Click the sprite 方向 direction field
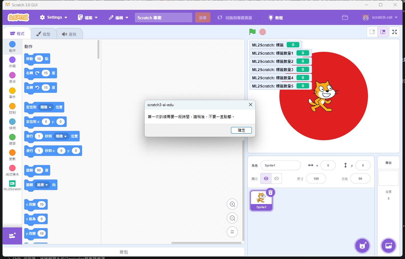The width and height of the screenshot is (405, 259). pos(360,178)
